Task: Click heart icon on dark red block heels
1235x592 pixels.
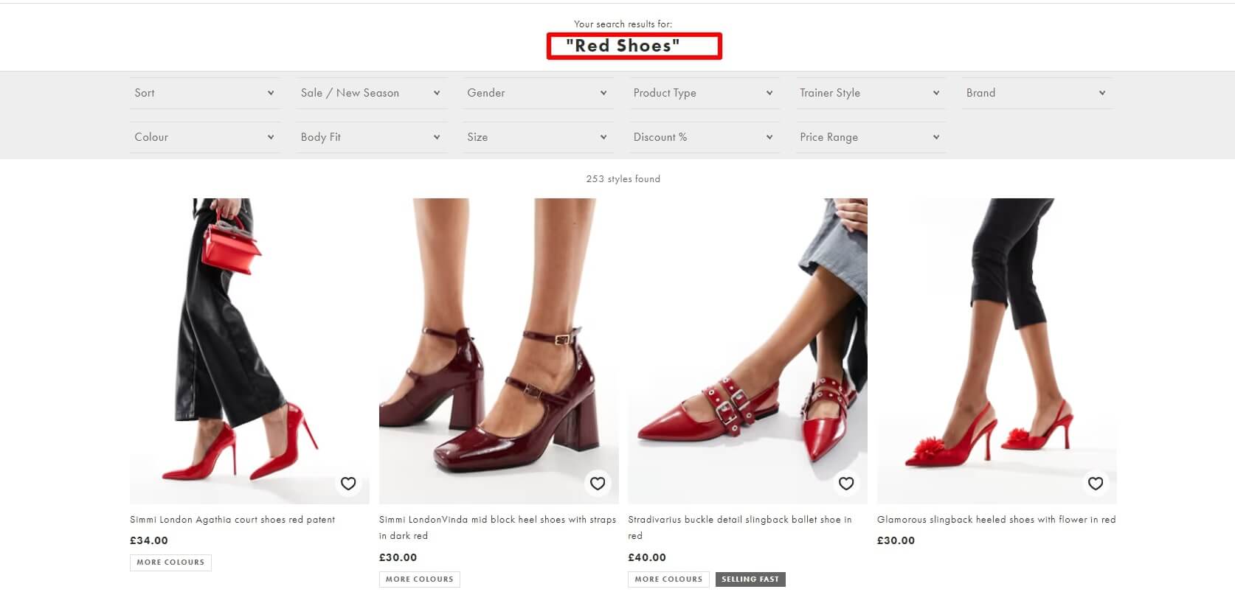Action: pos(598,484)
